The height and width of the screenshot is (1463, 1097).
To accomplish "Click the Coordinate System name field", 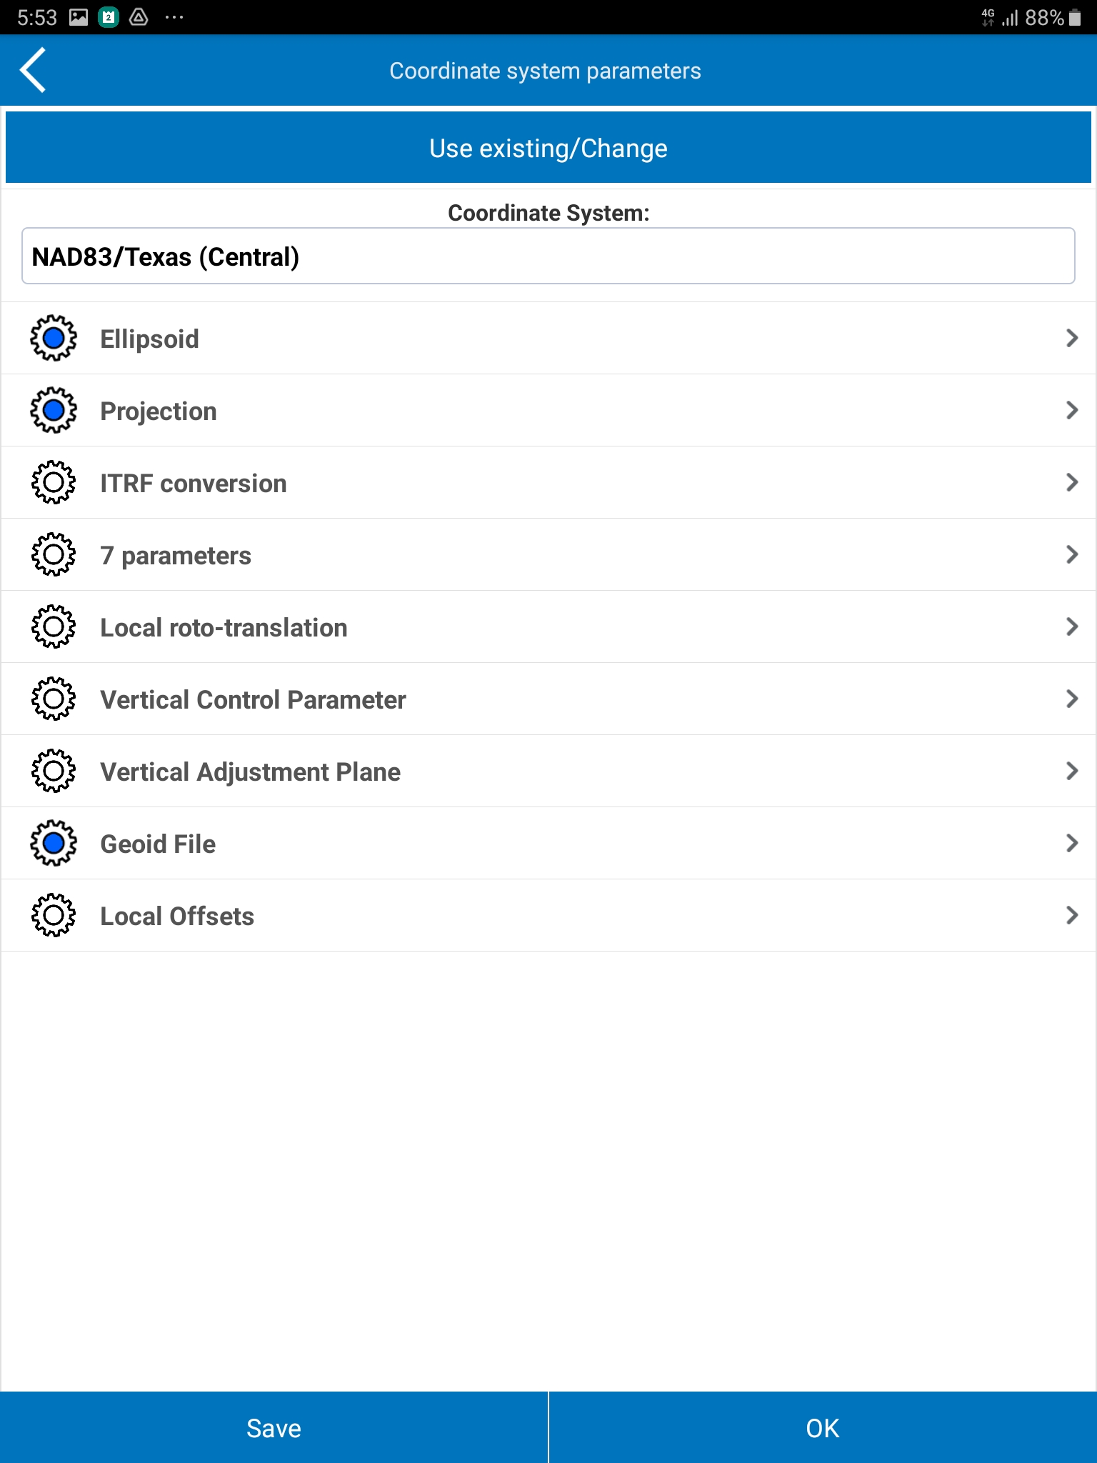I will [x=548, y=256].
